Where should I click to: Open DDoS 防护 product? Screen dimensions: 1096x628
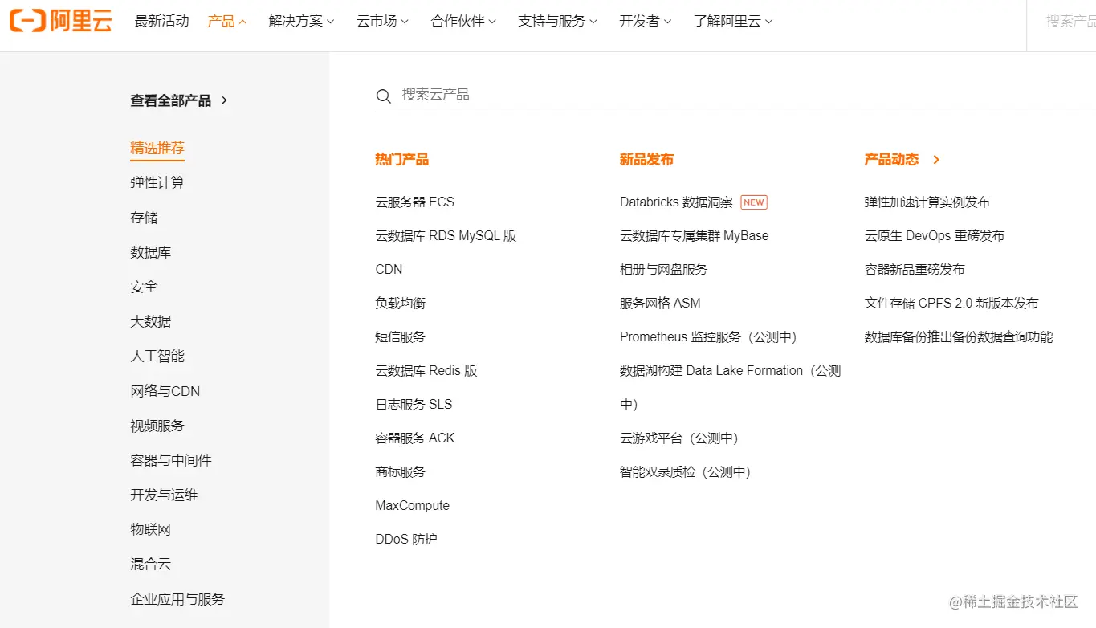click(x=406, y=540)
